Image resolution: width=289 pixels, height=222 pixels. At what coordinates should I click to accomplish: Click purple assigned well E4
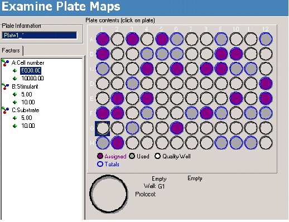[147, 98]
